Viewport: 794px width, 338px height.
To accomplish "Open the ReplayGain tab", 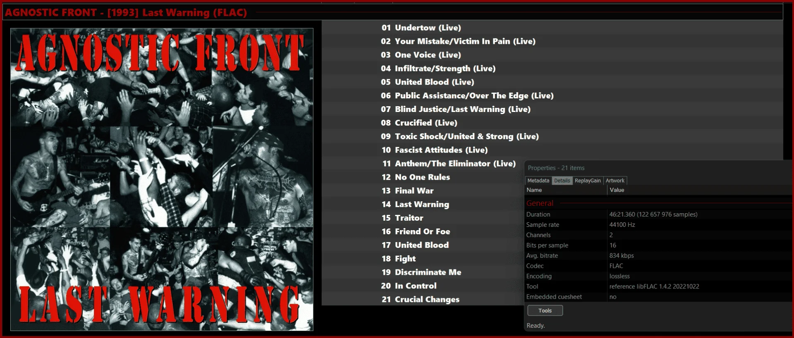I will pyautogui.click(x=587, y=181).
